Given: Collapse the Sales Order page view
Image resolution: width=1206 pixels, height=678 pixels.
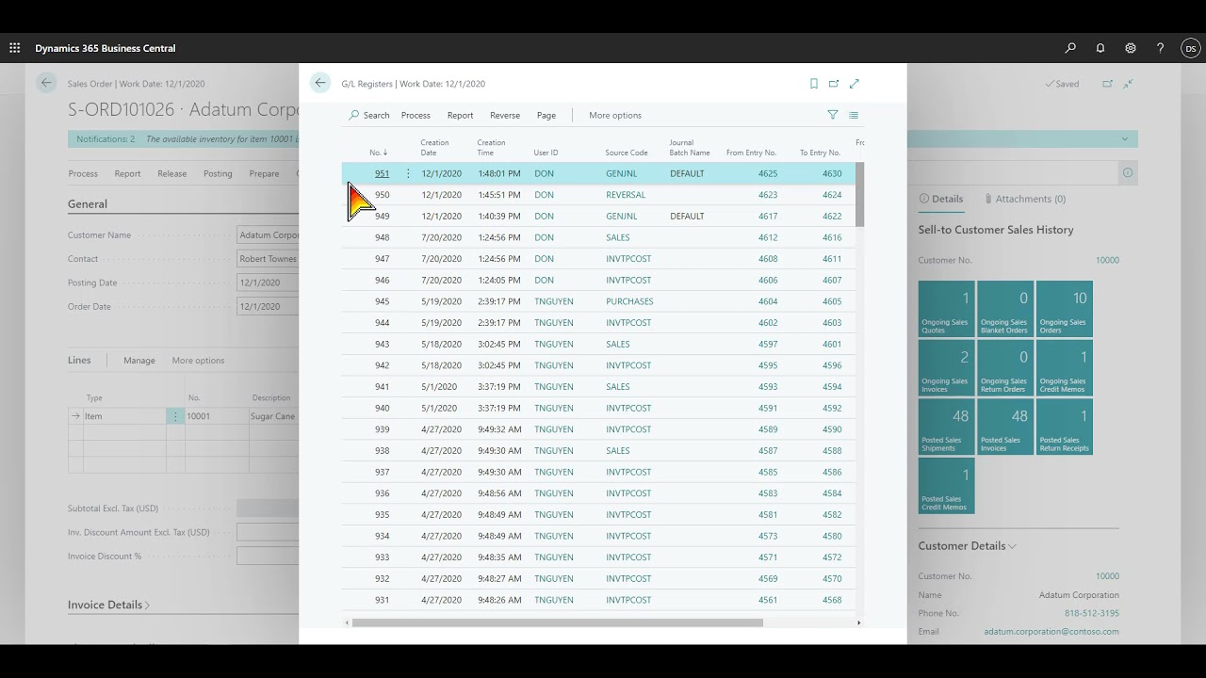Looking at the screenshot, I should [1129, 84].
